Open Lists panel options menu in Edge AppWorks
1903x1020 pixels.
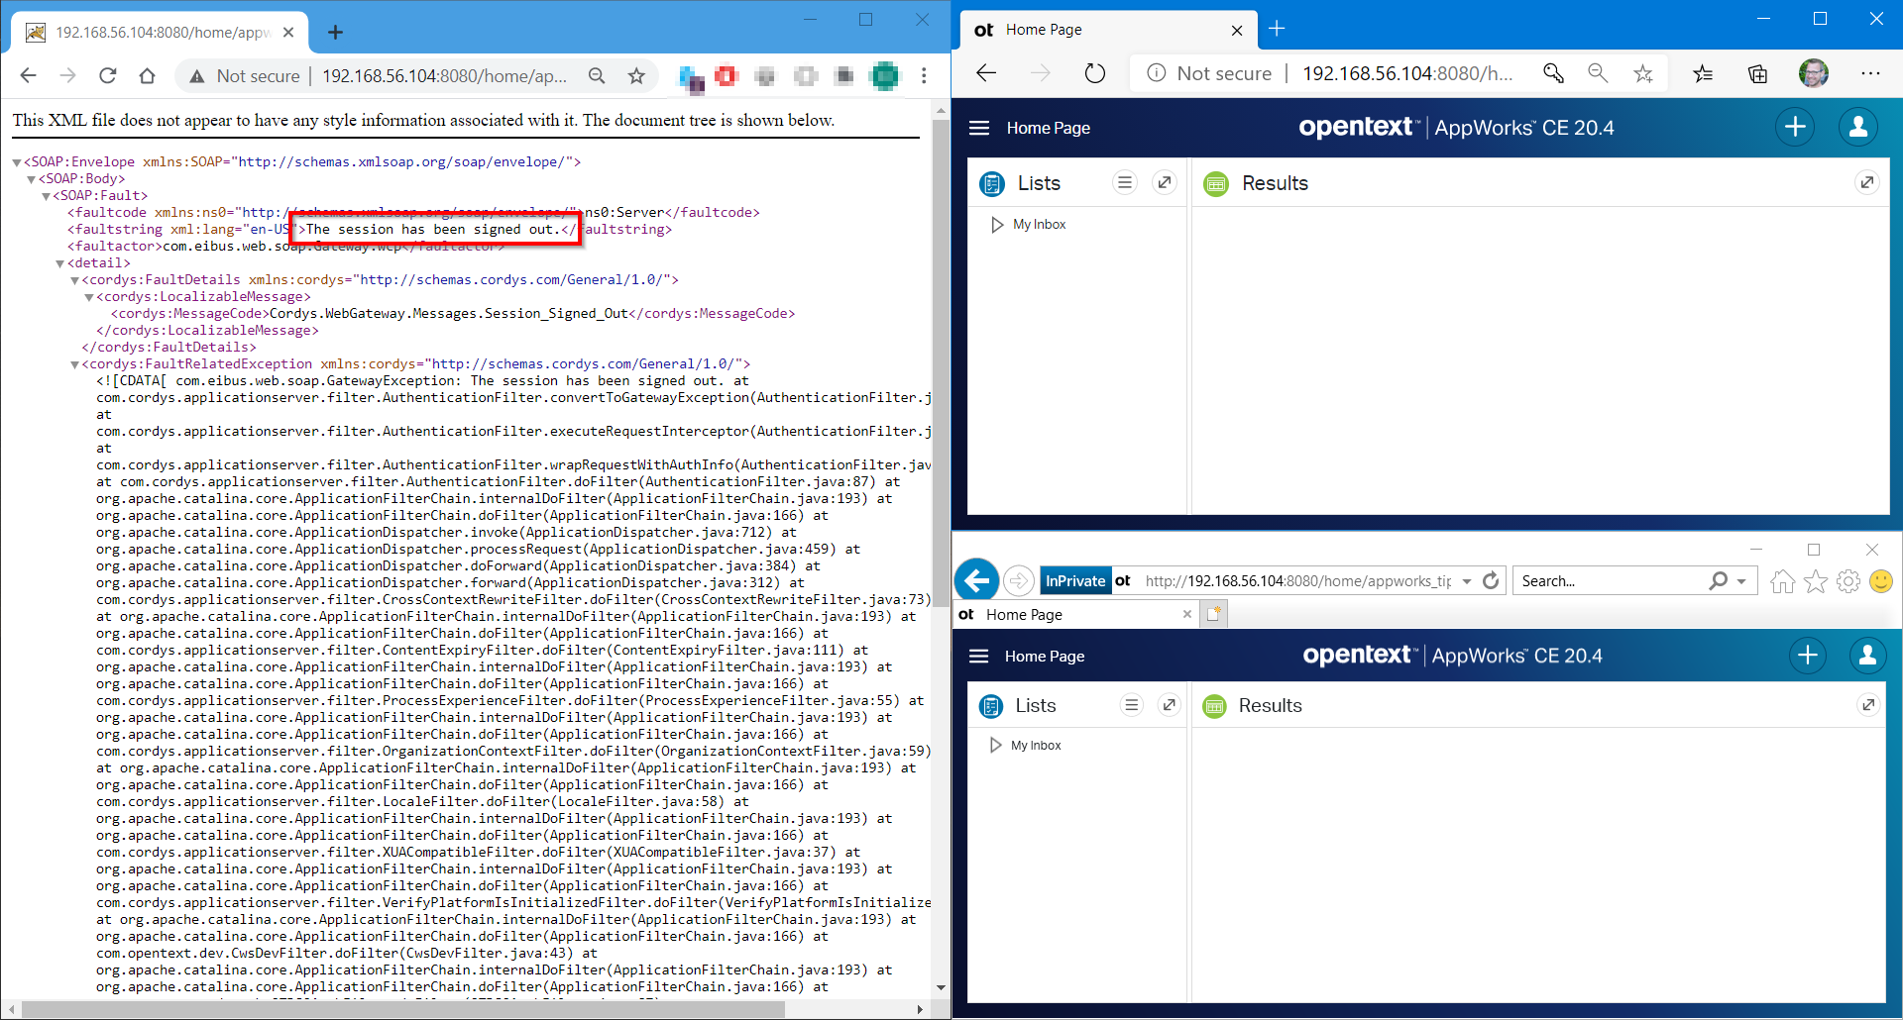(1124, 183)
